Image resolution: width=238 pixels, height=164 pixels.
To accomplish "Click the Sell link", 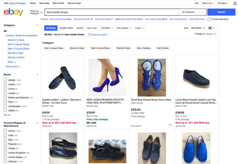I will [197, 3].
